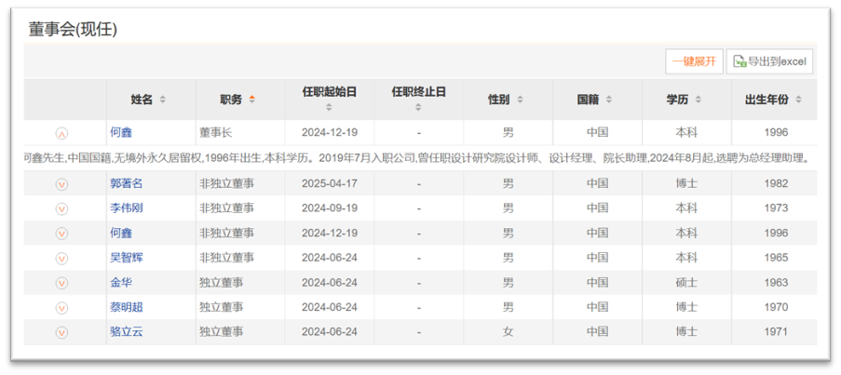
Task: Expand the 蔡明超 row details
Action: pyautogui.click(x=61, y=307)
